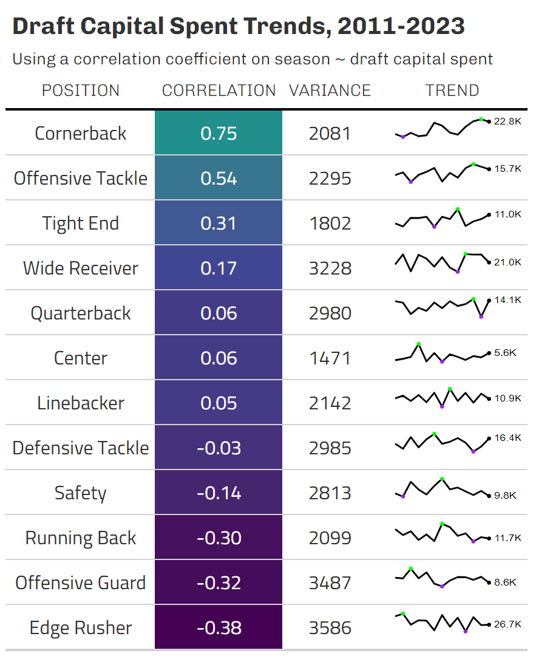
Task: Click the Cornerback 0.75 correlation cell
Action: pyautogui.click(x=219, y=133)
